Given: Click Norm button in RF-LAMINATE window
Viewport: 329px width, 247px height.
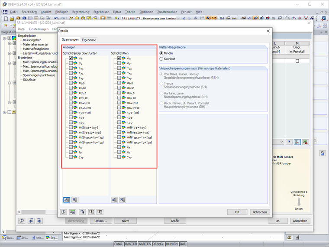Looking at the screenshot, I should coord(126,221).
